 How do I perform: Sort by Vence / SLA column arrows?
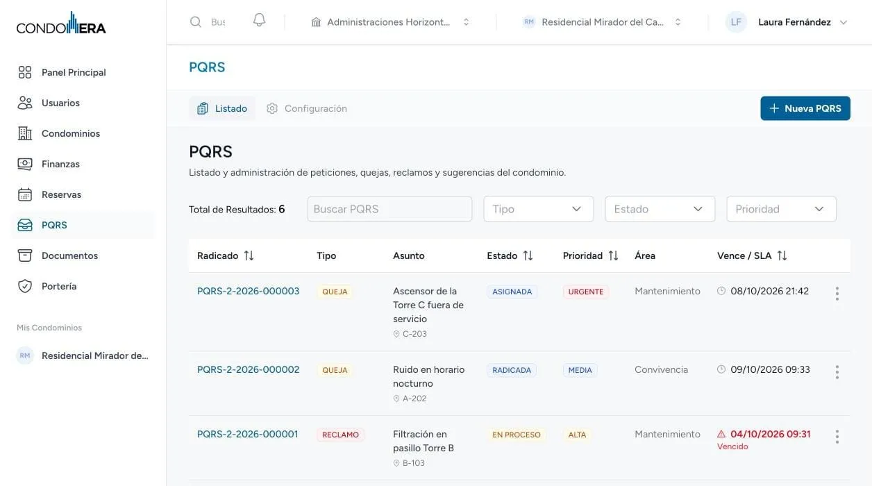(x=782, y=255)
